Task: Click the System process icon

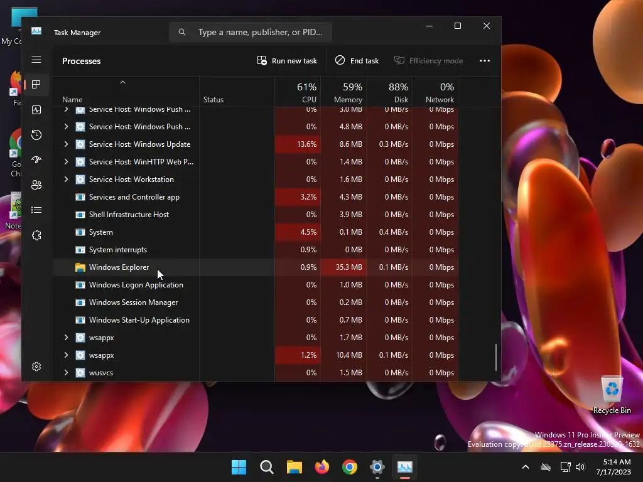Action: click(x=80, y=232)
